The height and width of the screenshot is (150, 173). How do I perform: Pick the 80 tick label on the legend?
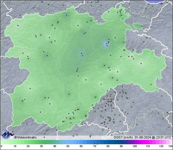108,146
